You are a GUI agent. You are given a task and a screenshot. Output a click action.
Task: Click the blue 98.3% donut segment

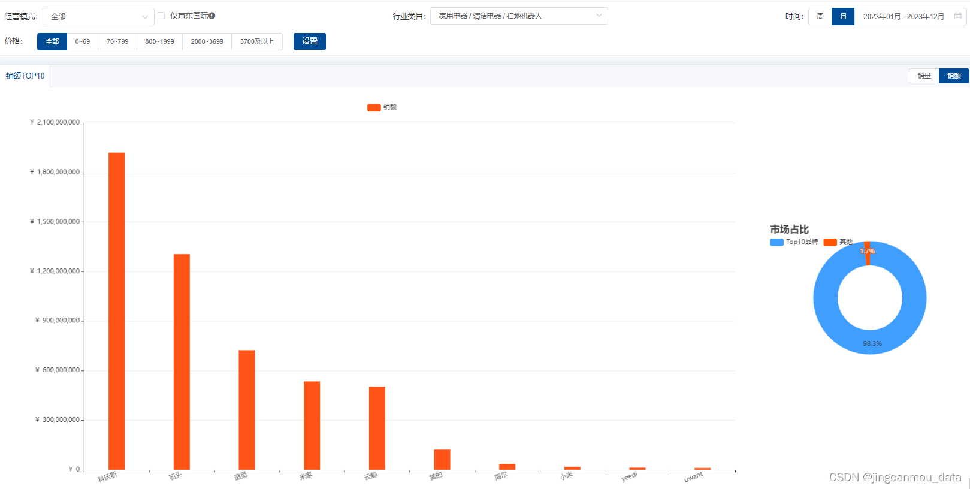click(x=870, y=342)
